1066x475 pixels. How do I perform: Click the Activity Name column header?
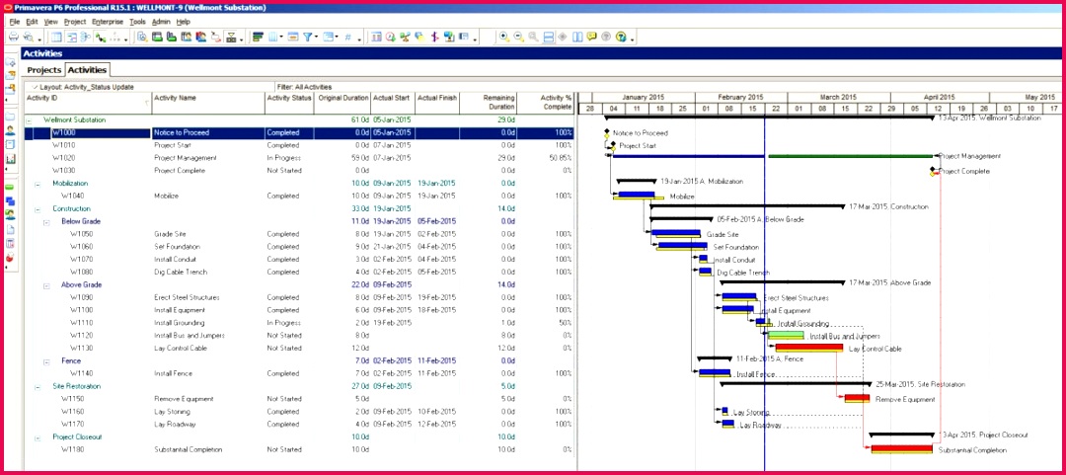click(208, 103)
